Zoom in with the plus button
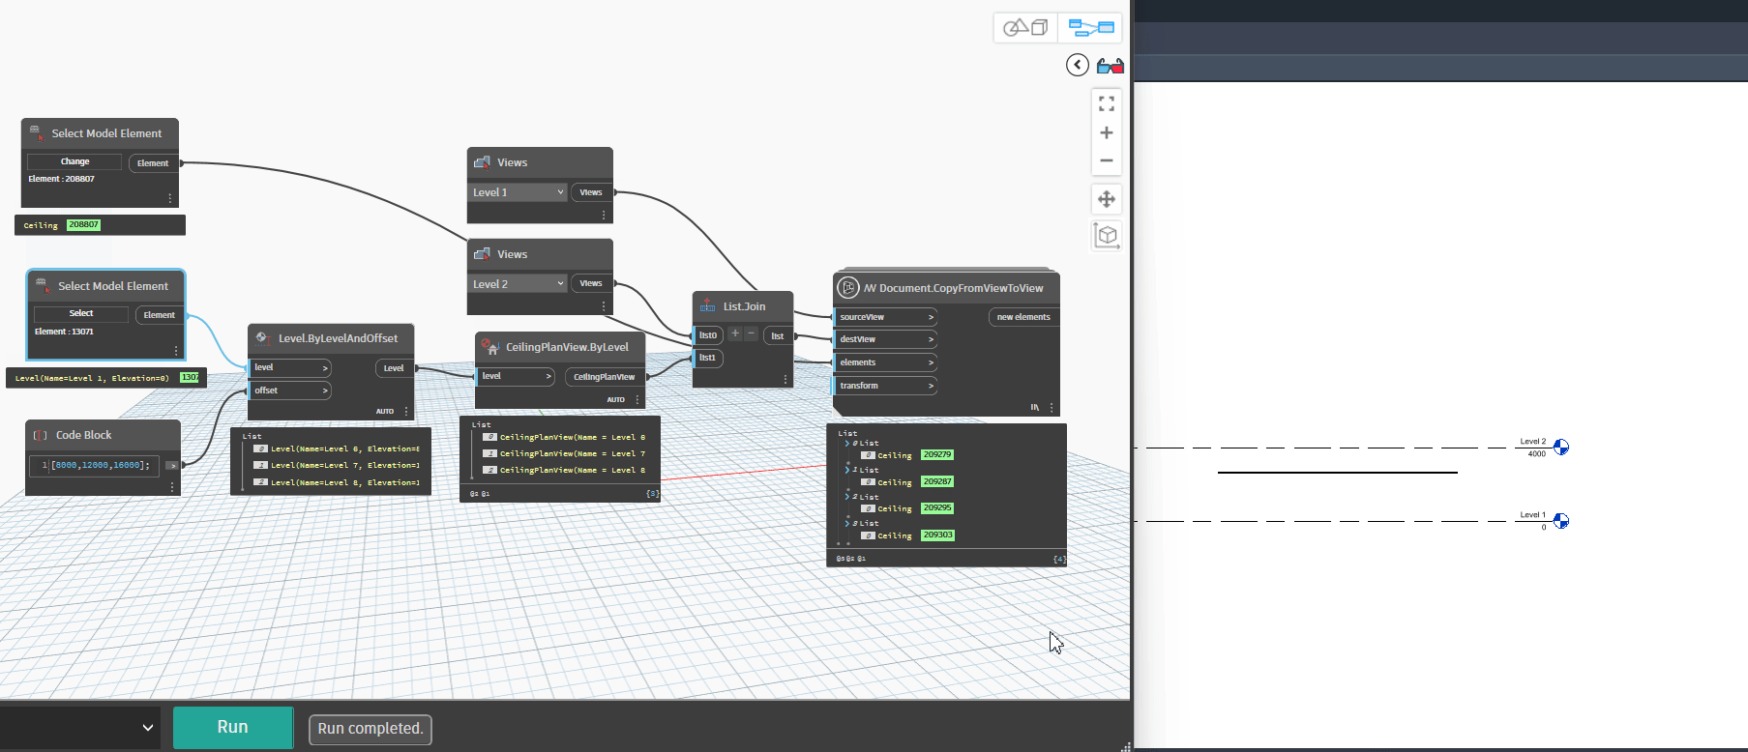This screenshot has width=1748, height=752. pos(1107,132)
